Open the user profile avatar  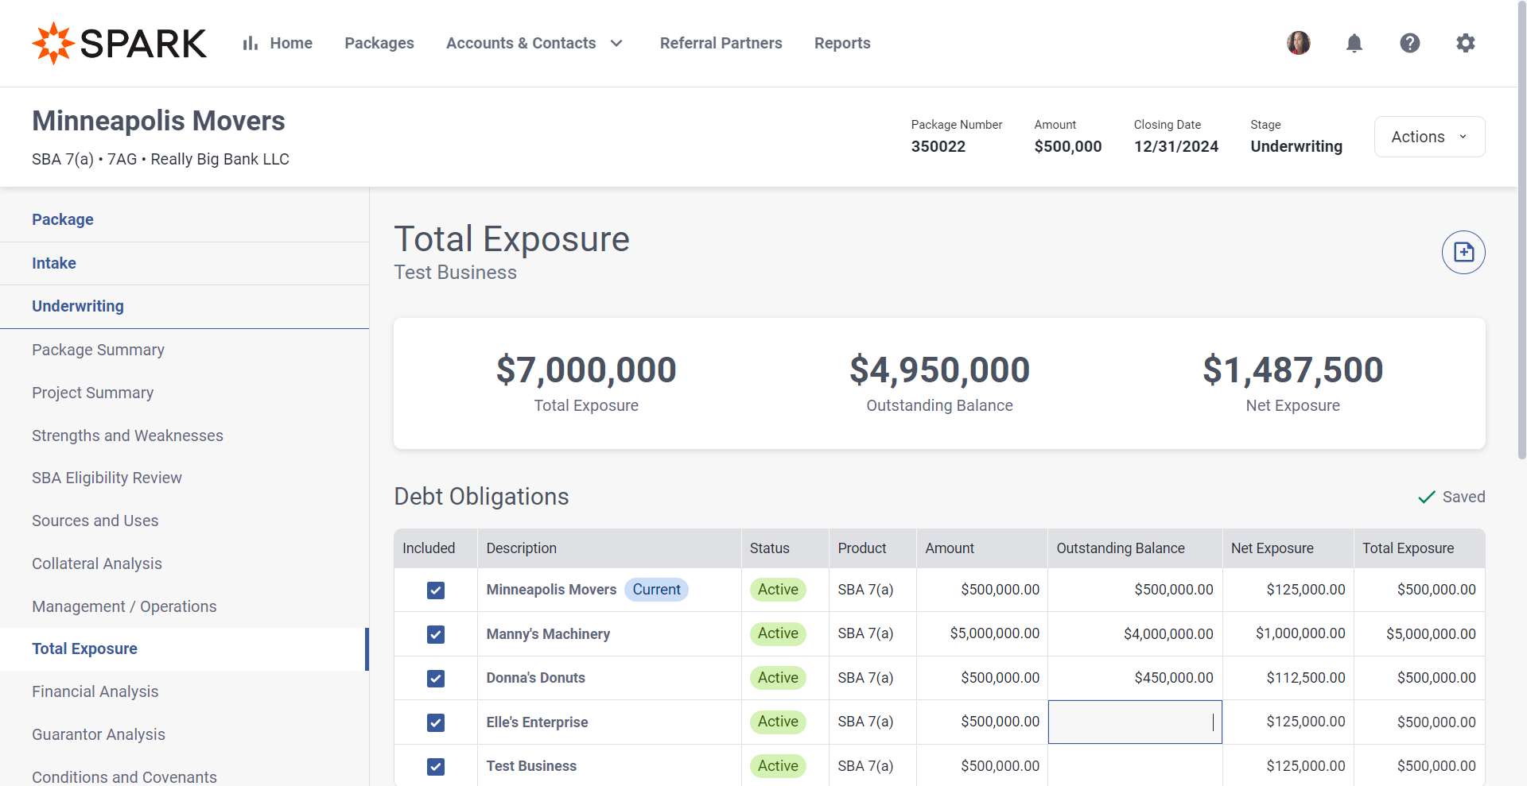(x=1299, y=43)
